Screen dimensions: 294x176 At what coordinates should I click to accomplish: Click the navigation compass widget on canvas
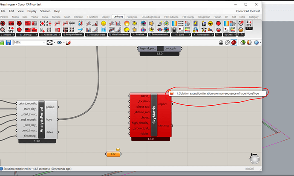(x=254, y=159)
